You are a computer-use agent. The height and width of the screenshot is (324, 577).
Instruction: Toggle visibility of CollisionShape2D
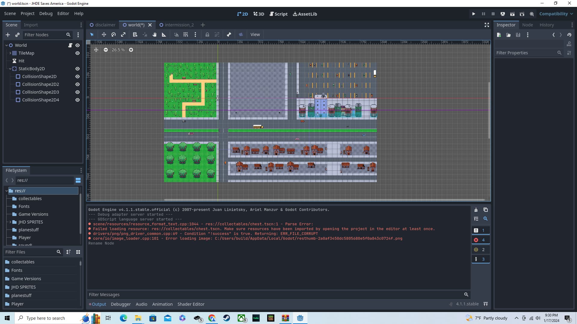pos(78,76)
